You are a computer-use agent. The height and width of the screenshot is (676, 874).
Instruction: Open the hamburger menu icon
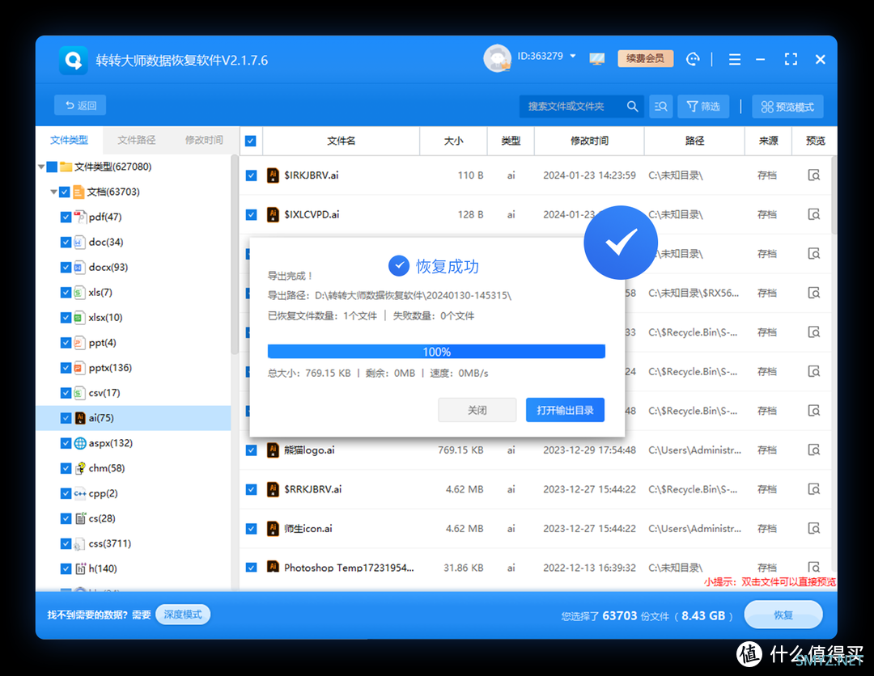click(x=735, y=59)
